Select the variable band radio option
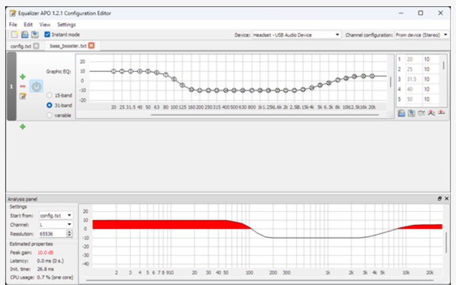The image size is (456, 285). (50, 115)
